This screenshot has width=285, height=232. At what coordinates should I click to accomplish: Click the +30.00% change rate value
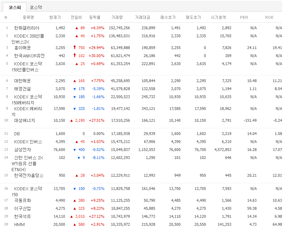point(96,56)
